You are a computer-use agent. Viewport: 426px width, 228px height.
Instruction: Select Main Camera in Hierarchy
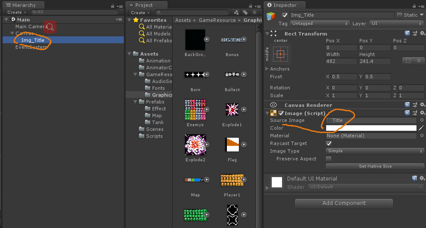coord(31,27)
